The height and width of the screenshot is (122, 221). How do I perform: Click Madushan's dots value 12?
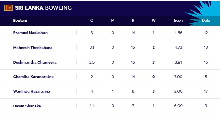pos(206,33)
